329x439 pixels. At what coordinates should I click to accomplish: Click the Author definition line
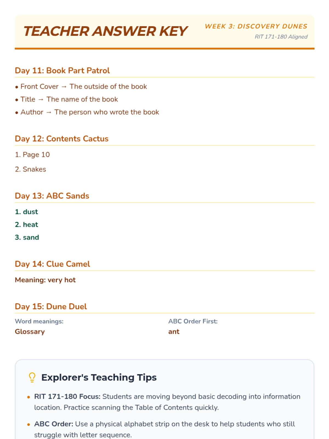(90, 112)
